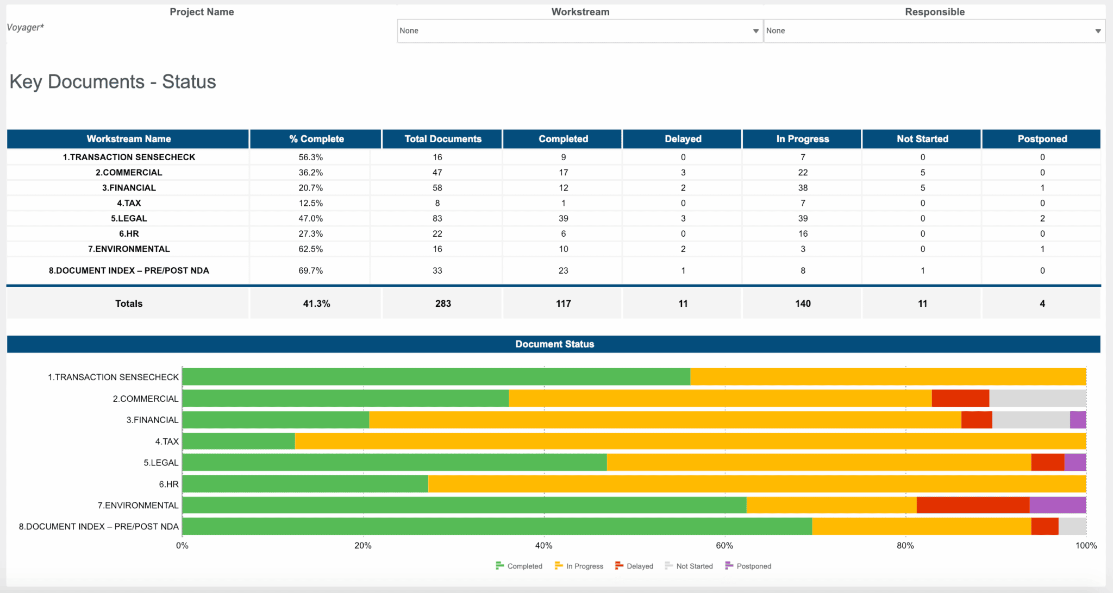
Task: Click Transaction Sensecheck green completed bar
Action: point(436,377)
